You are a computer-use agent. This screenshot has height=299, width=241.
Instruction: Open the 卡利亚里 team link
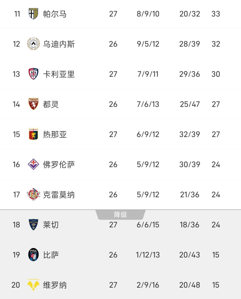pos(59,74)
